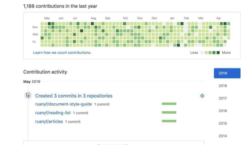Open ruanyf/document-style-guide repository link
Screen dimensions: 251x145
[x=64, y=104]
